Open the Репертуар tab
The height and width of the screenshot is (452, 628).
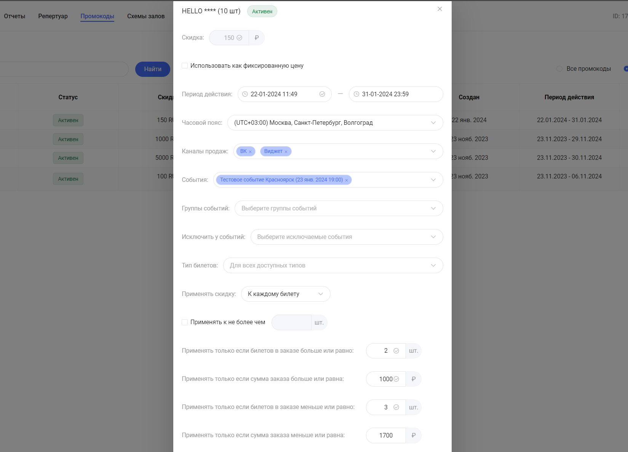pyautogui.click(x=53, y=16)
